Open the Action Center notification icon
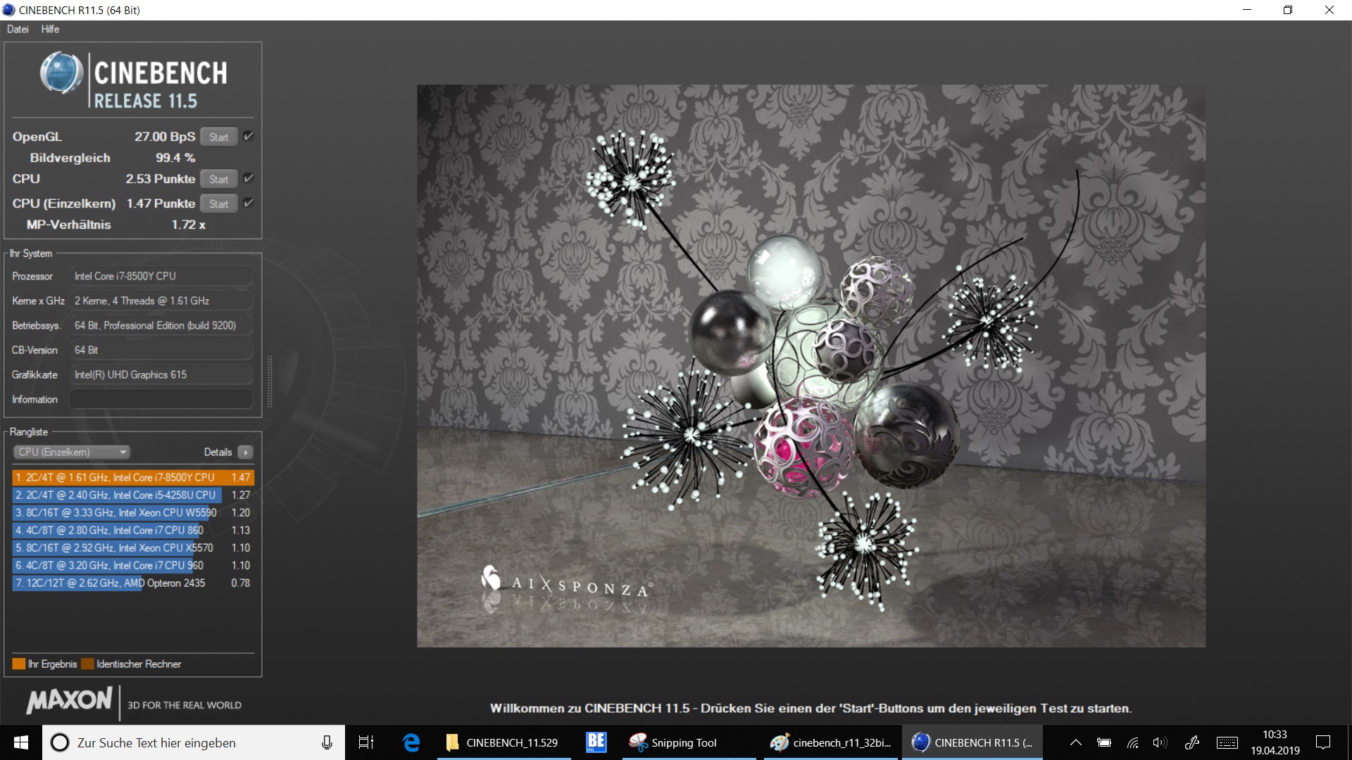 pyautogui.click(x=1323, y=742)
